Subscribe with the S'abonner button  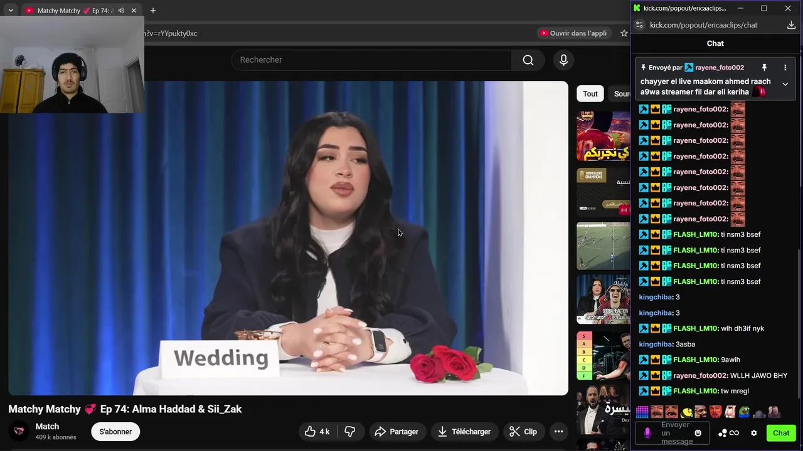point(115,432)
